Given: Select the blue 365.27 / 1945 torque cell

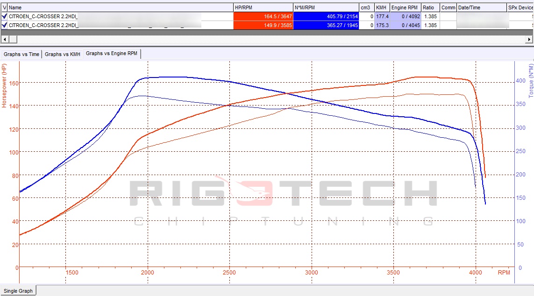Looking at the screenshot, I should pyautogui.click(x=326, y=25).
